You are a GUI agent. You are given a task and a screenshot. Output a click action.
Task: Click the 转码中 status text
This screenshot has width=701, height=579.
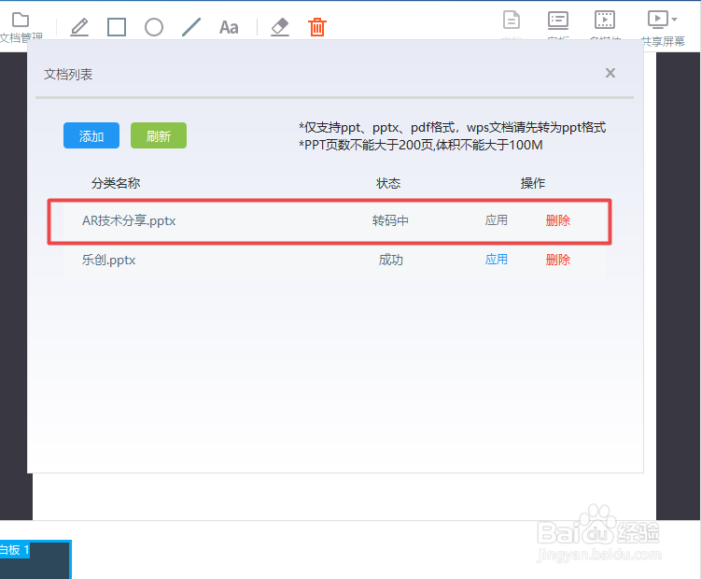[x=390, y=220]
